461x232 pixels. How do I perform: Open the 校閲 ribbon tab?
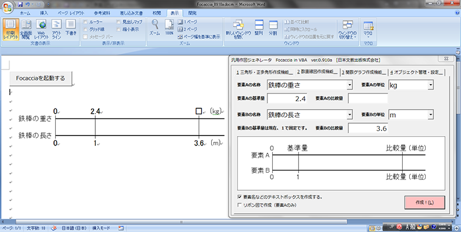pyautogui.click(x=156, y=13)
